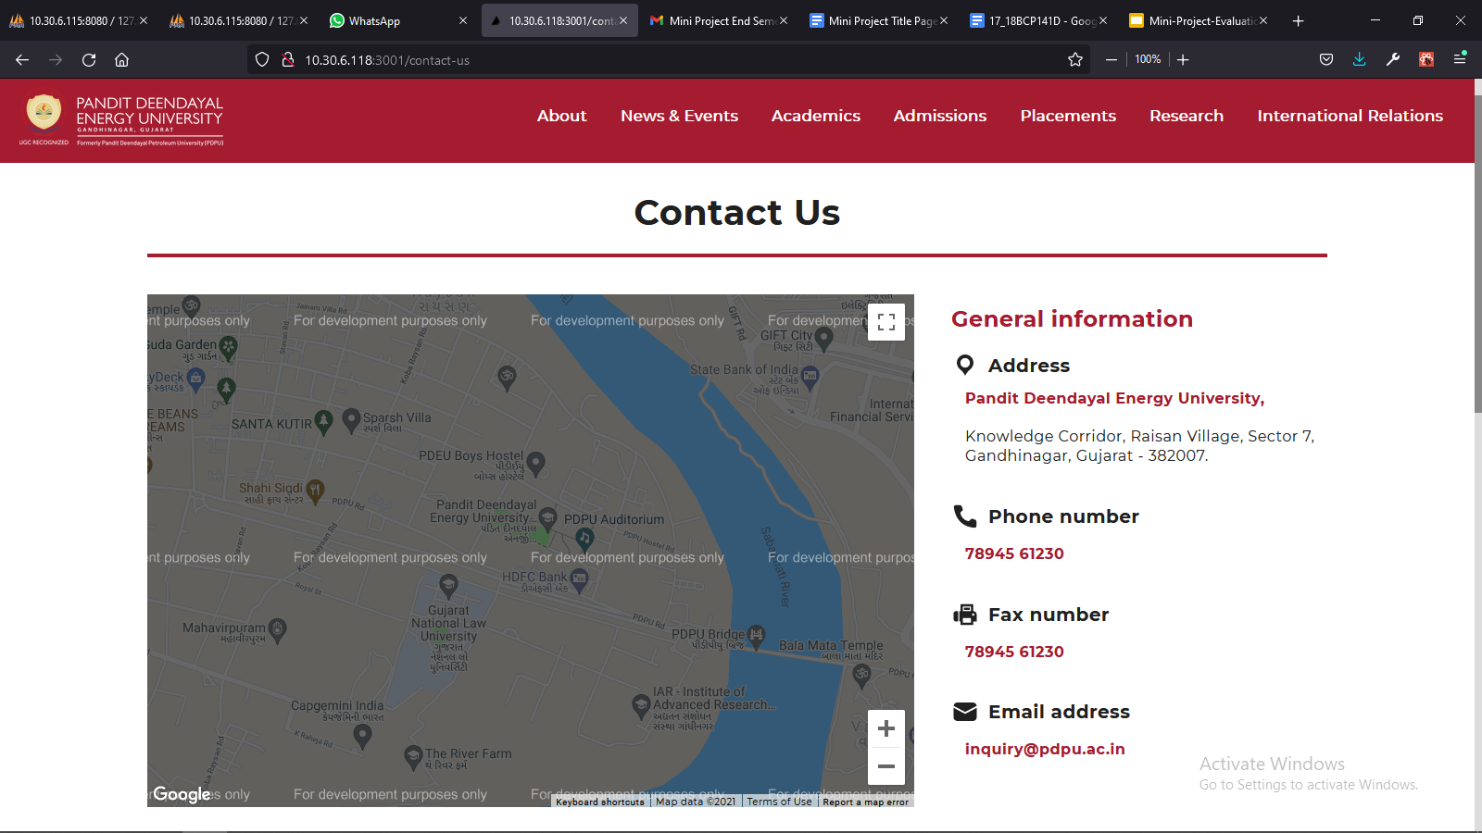Open the map Keyboard shortcuts button
Image resolution: width=1482 pixels, height=833 pixels.
click(600, 802)
